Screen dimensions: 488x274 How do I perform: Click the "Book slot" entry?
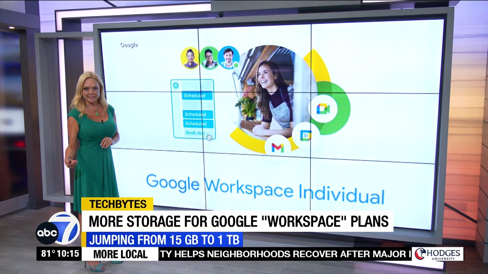(195, 133)
